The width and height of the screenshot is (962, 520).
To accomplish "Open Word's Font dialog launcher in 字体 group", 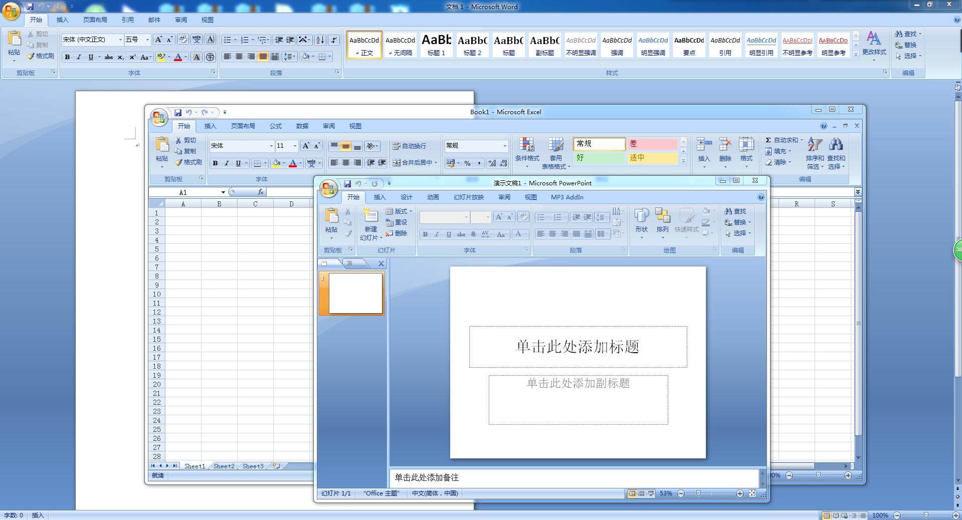I will (213, 72).
